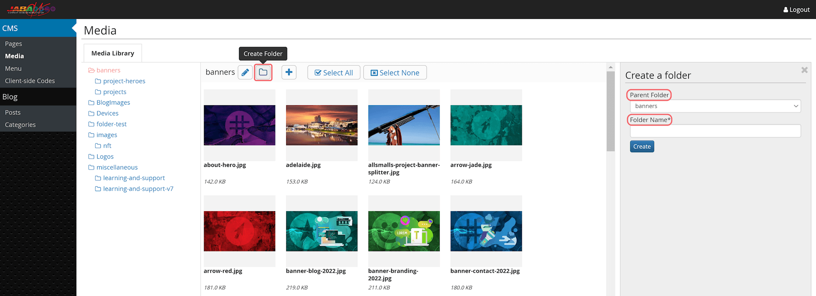Select the arrow-jade.jpg thumbnail

pos(486,125)
